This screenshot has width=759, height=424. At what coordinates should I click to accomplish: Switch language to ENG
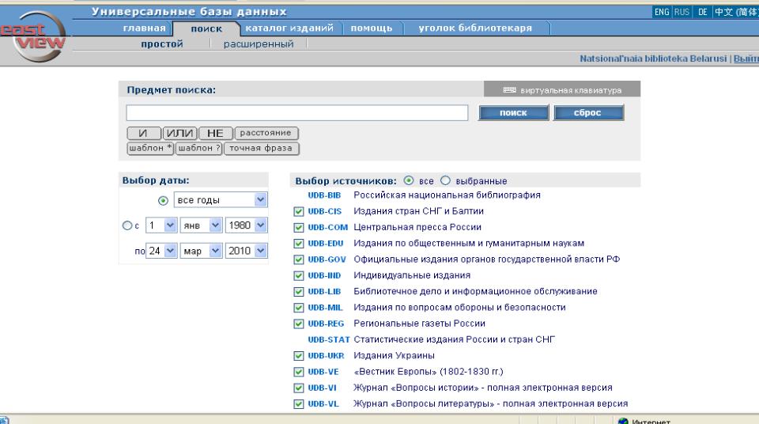[x=661, y=12]
